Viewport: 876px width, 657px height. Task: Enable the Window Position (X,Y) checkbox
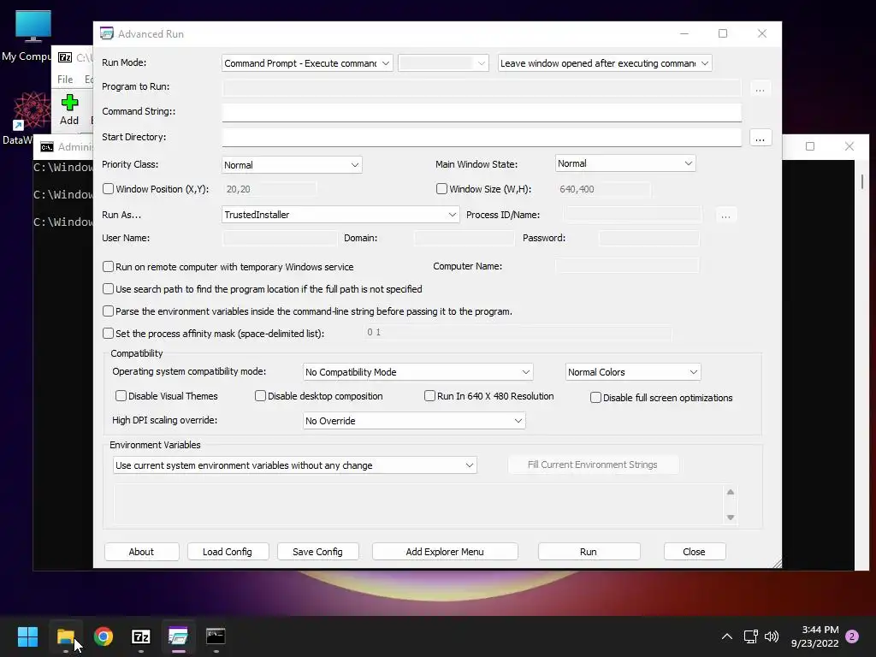[x=109, y=189]
